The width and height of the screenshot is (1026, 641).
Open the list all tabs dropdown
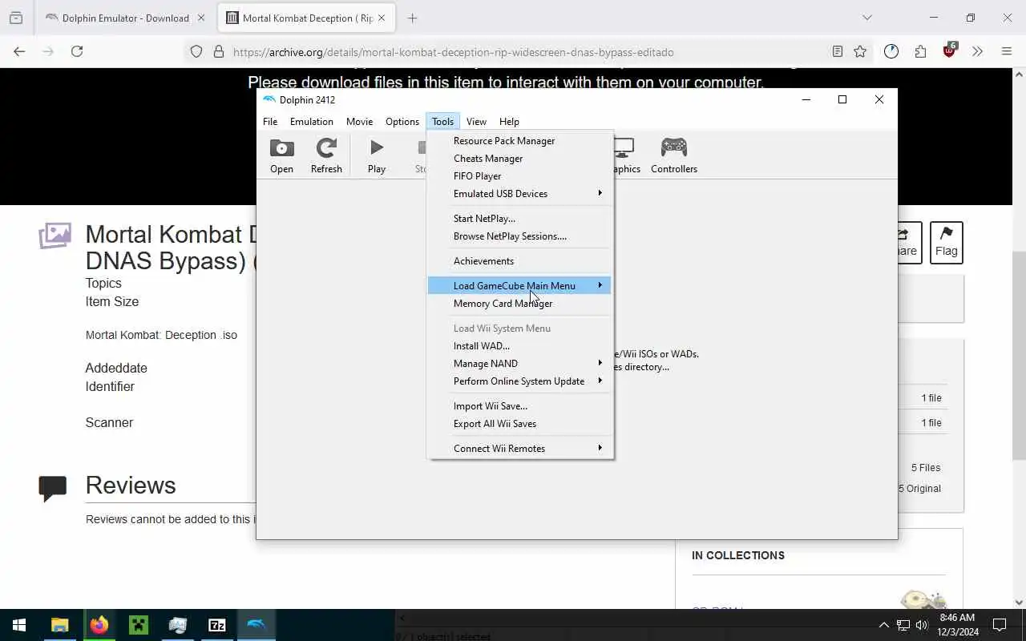click(x=866, y=18)
